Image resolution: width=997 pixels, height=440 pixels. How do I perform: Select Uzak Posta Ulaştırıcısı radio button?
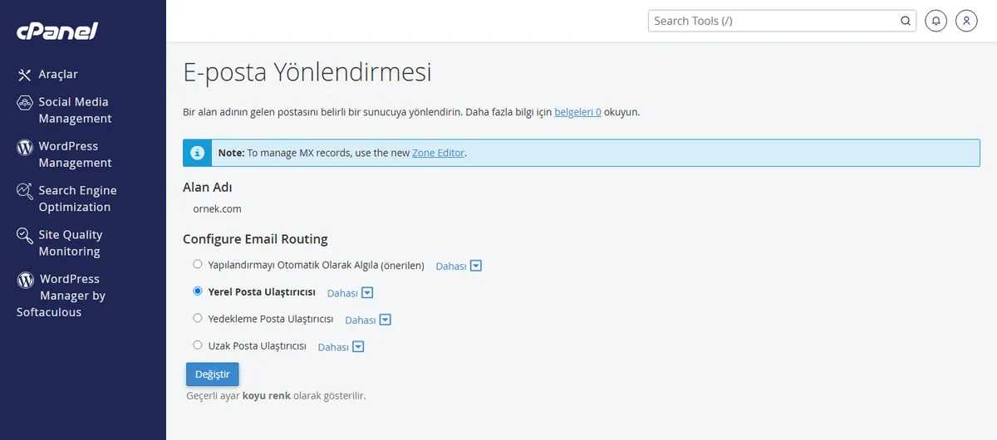198,345
